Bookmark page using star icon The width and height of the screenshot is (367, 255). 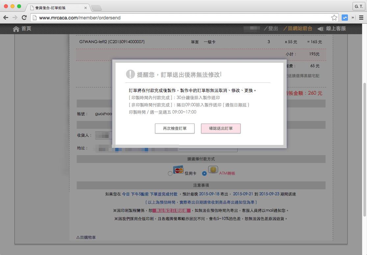[x=334, y=18]
